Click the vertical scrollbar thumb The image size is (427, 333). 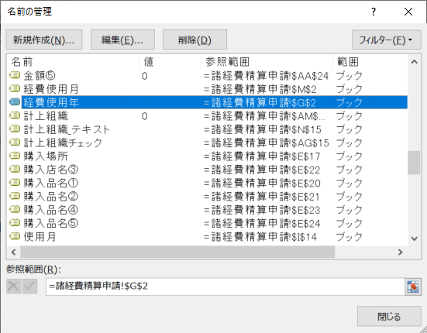[x=414, y=163]
